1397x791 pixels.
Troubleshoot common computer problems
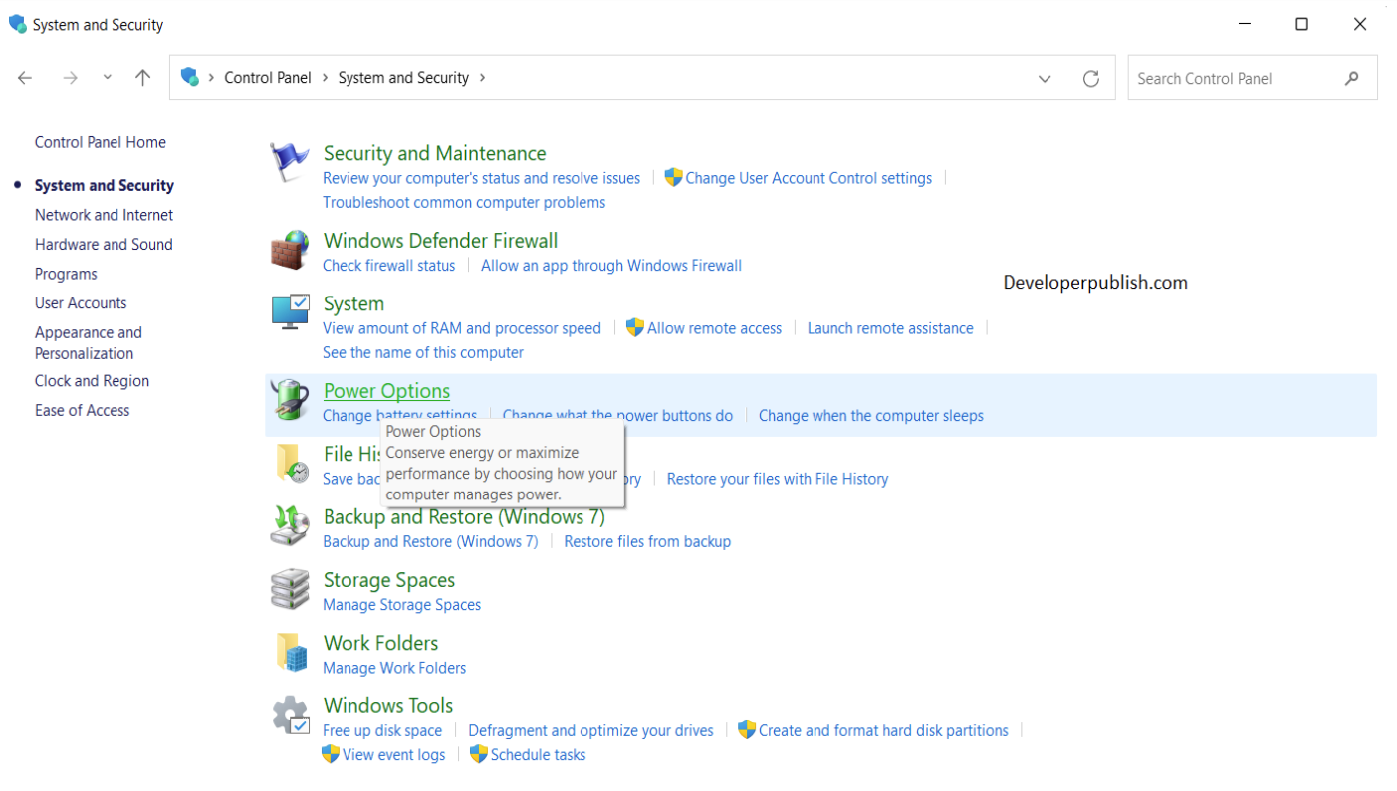click(464, 202)
